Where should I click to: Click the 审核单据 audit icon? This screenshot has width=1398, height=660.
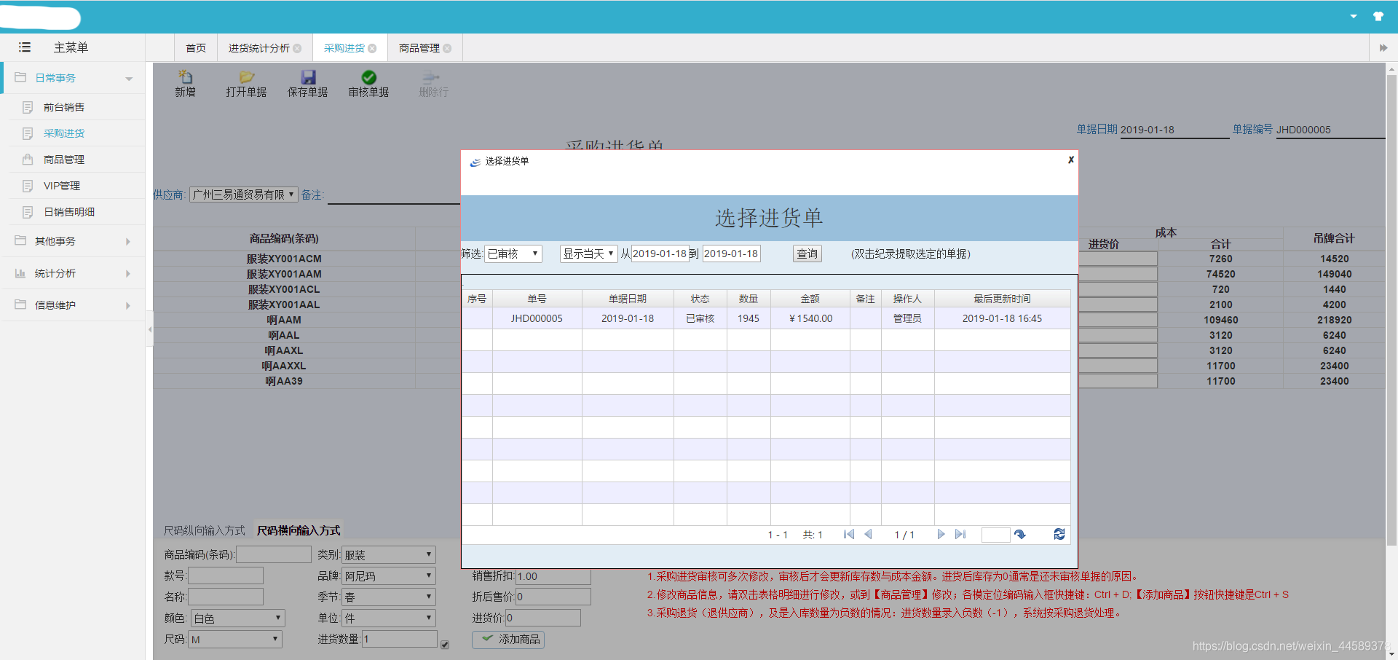point(368,82)
